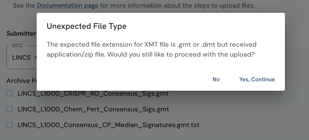The width and height of the screenshot is (309, 140).
Task: Click the Consensus_CP_Median_Signatures.gmt.txt file label
Action: (108, 125)
